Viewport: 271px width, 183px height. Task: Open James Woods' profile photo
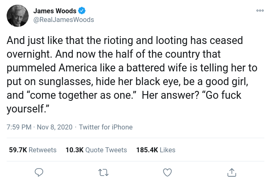pyautogui.click(x=17, y=16)
